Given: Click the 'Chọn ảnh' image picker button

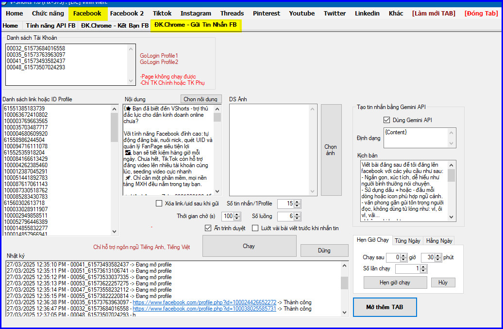Looking at the screenshot, I should coord(331,150).
